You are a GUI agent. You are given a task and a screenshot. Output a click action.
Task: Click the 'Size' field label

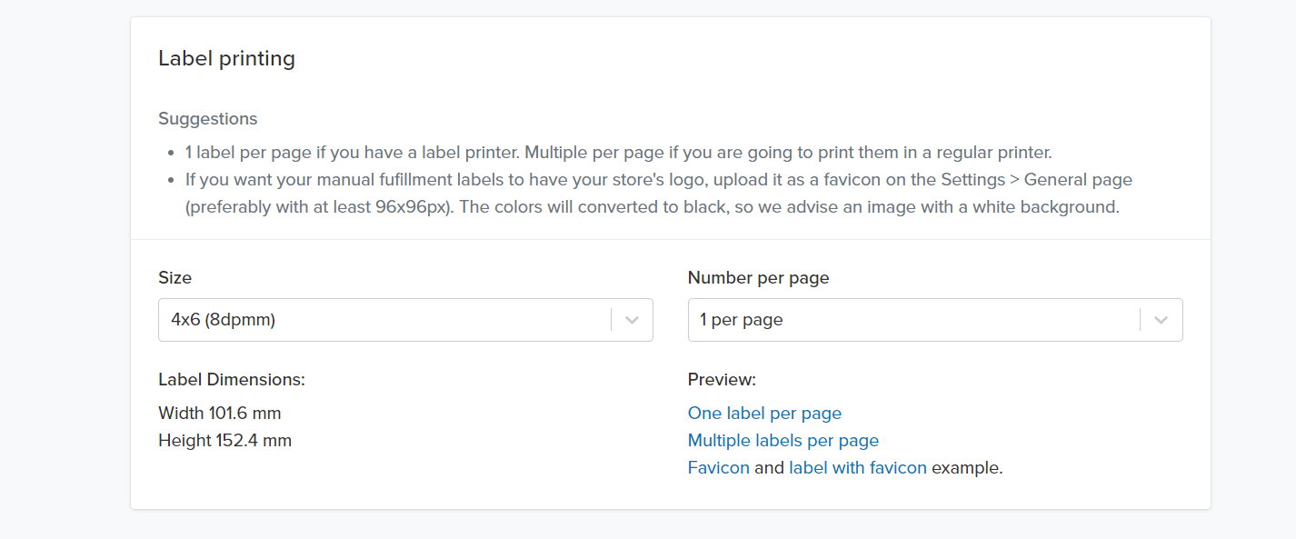coord(174,278)
